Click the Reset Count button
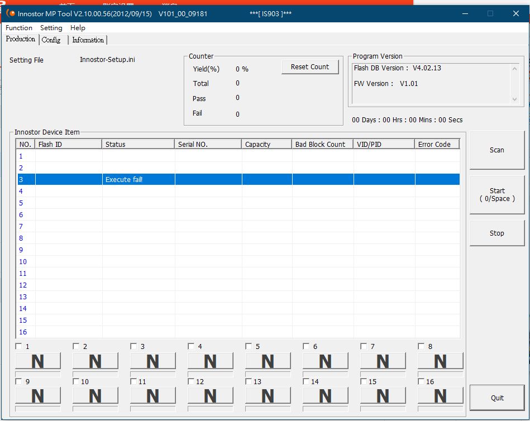This screenshot has height=421, width=530. tap(310, 67)
